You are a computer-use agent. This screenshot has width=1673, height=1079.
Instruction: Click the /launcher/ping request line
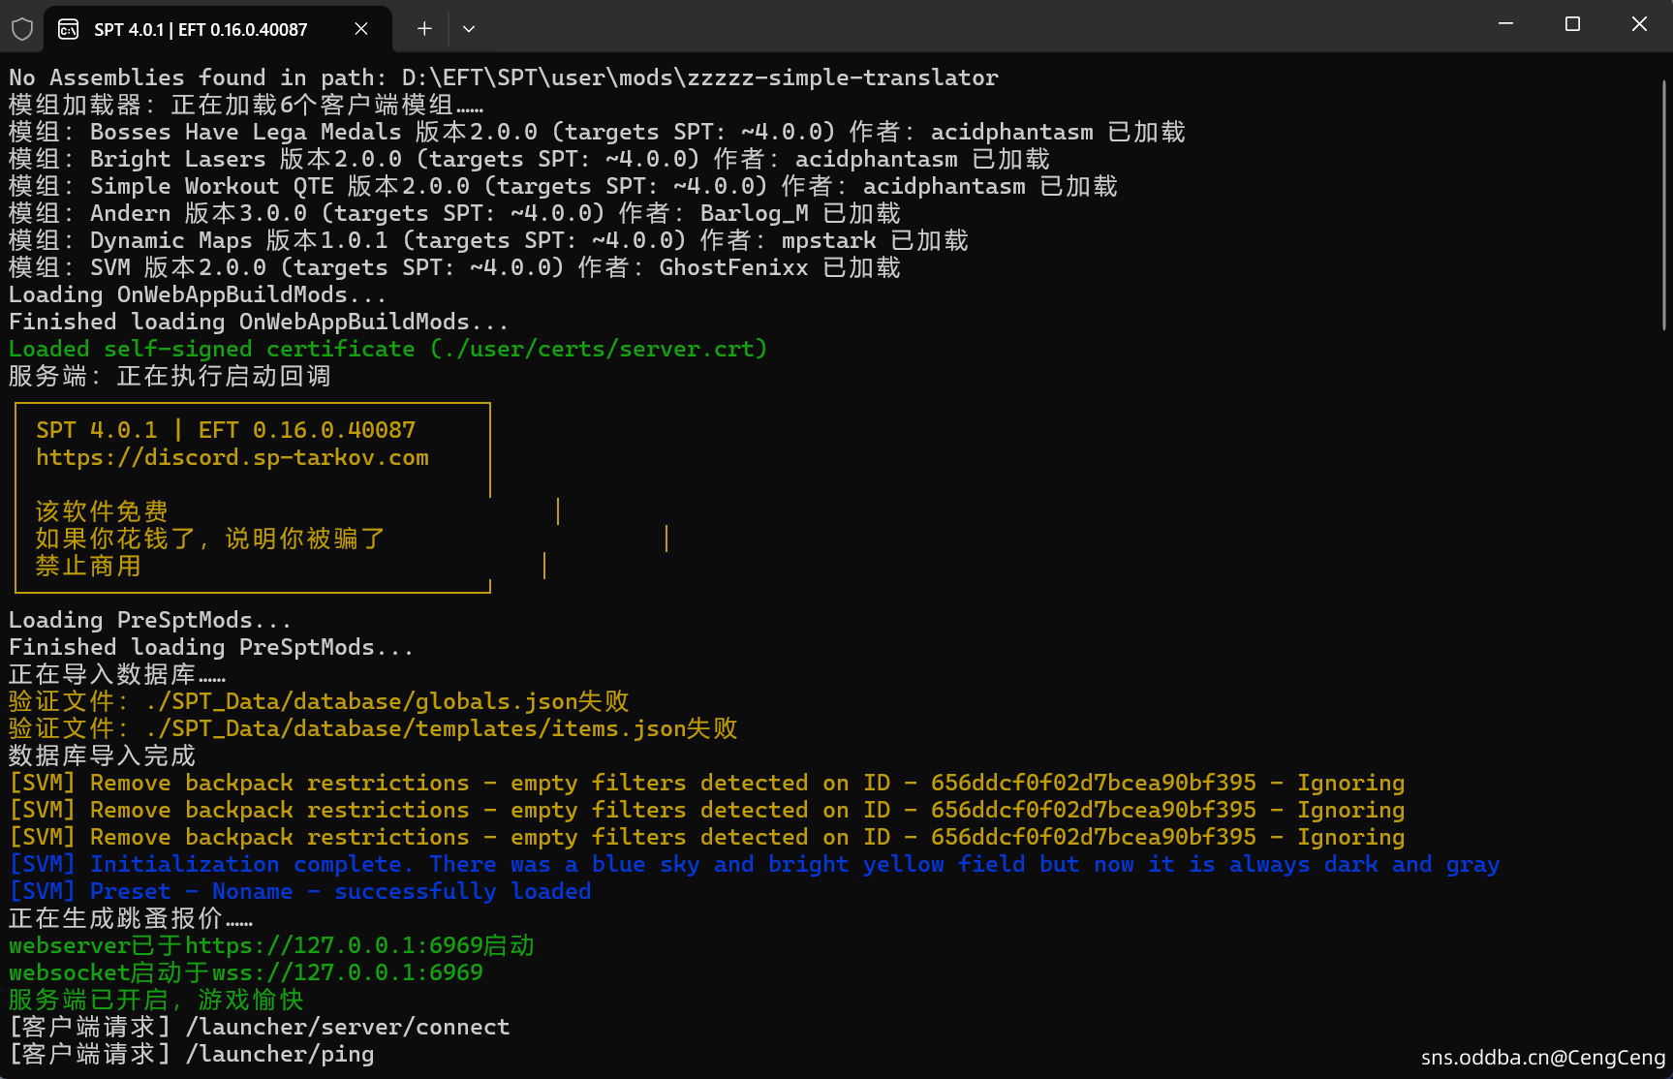[x=279, y=1054]
